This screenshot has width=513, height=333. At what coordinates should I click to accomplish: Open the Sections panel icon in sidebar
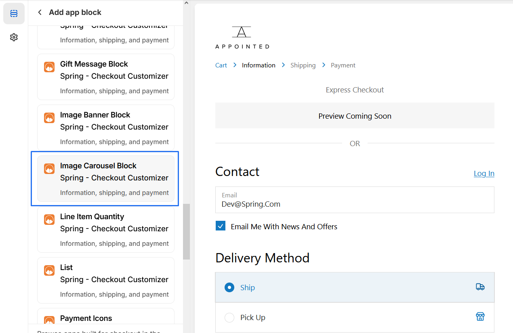[14, 14]
